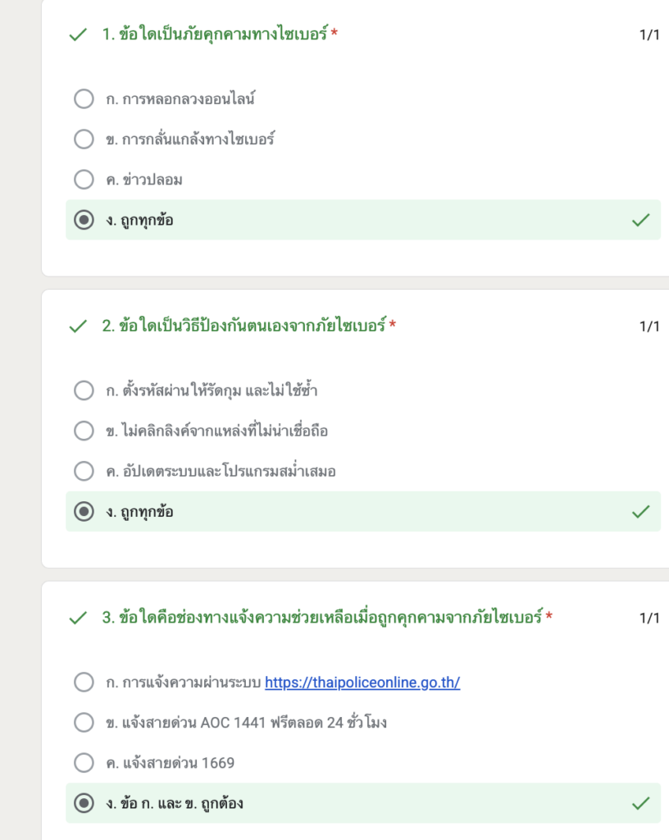Select ง. ข้อ ก. และ ข. ถูกต้อง

(84, 803)
